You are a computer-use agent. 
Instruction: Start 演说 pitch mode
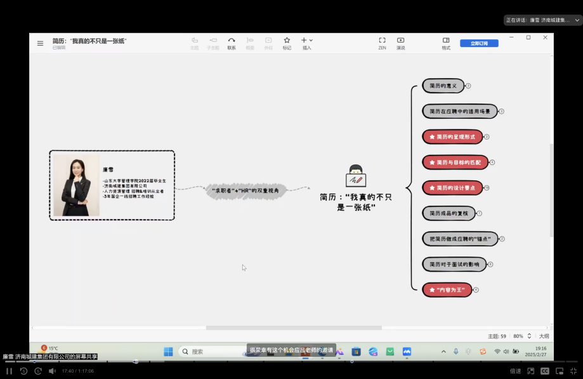pos(400,43)
